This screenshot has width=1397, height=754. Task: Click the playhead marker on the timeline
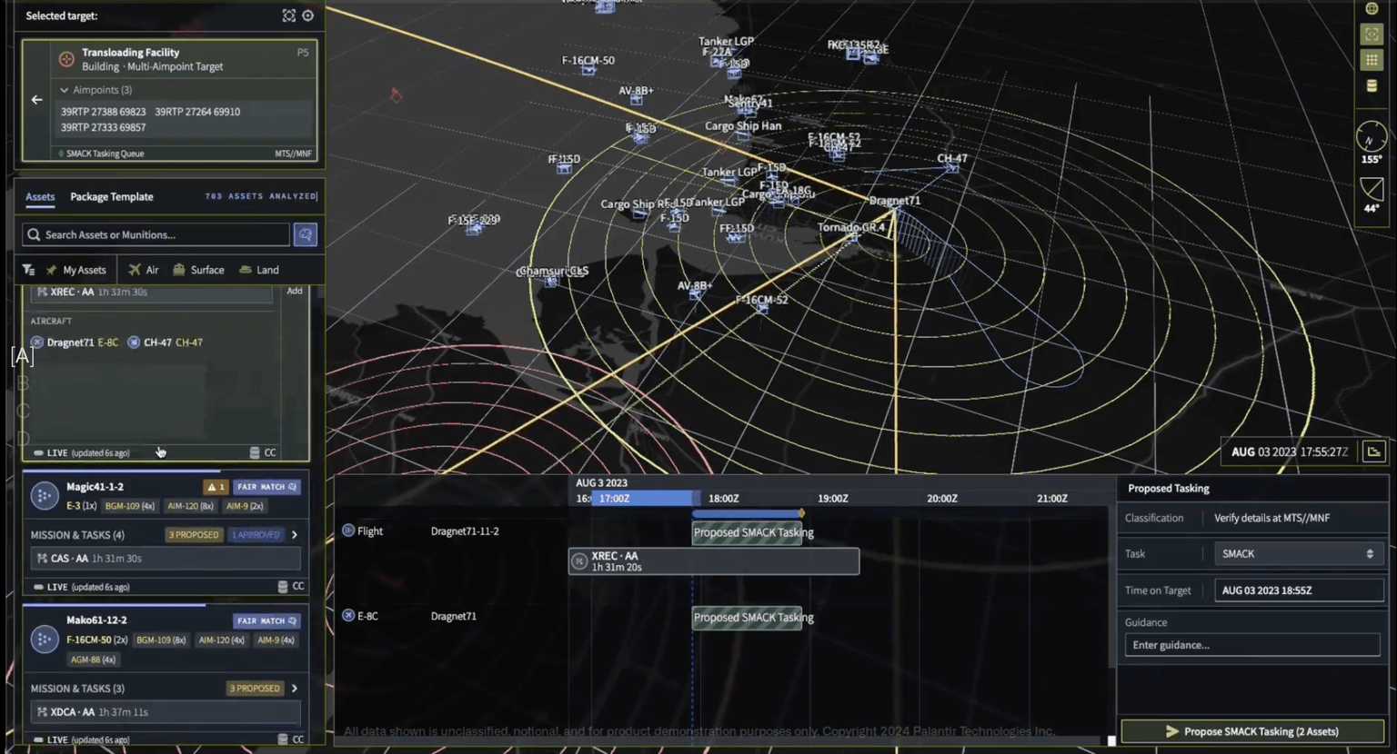(x=800, y=513)
